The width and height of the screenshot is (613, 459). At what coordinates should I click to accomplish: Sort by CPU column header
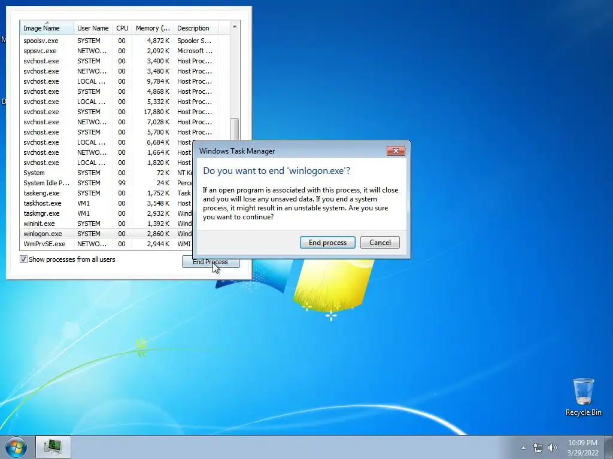pos(122,28)
